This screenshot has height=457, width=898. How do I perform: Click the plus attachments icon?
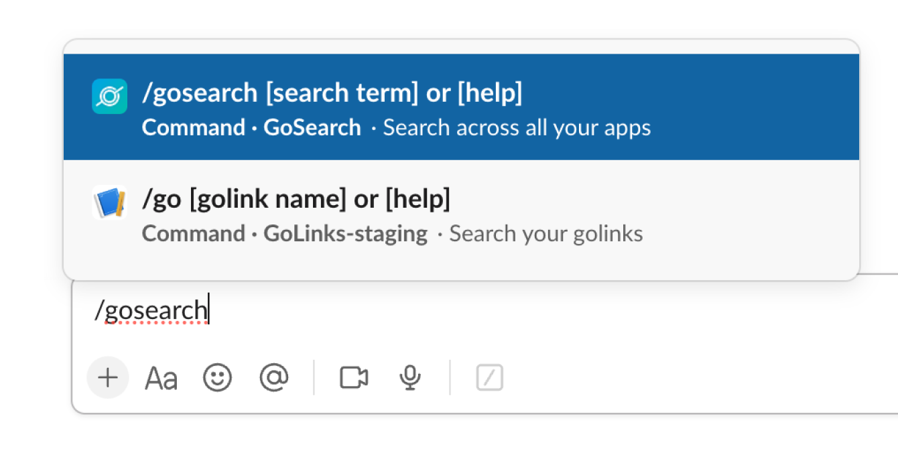pyautogui.click(x=107, y=377)
